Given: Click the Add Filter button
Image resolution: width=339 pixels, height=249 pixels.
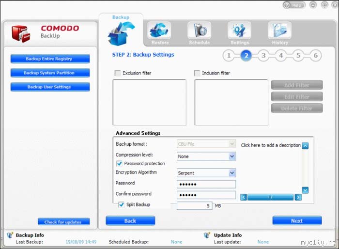Looking at the screenshot, I should coord(297,85).
